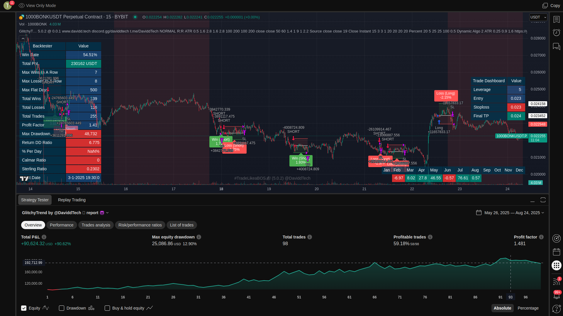Image resolution: width=563 pixels, height=316 pixels.
Task: Click the info icon beside Total trades
Action: tap(310, 237)
